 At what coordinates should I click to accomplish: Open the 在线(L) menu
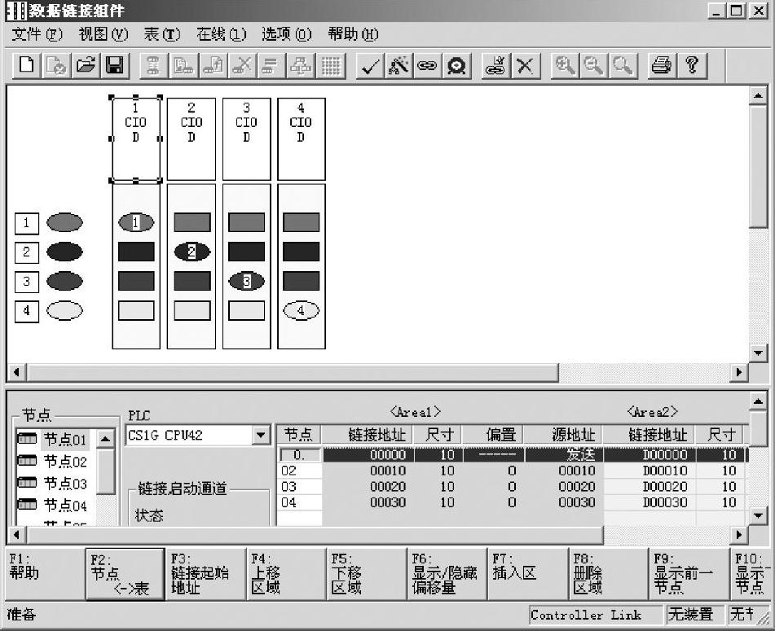point(221,34)
